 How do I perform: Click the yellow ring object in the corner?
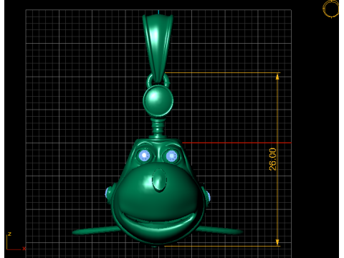point(331,9)
